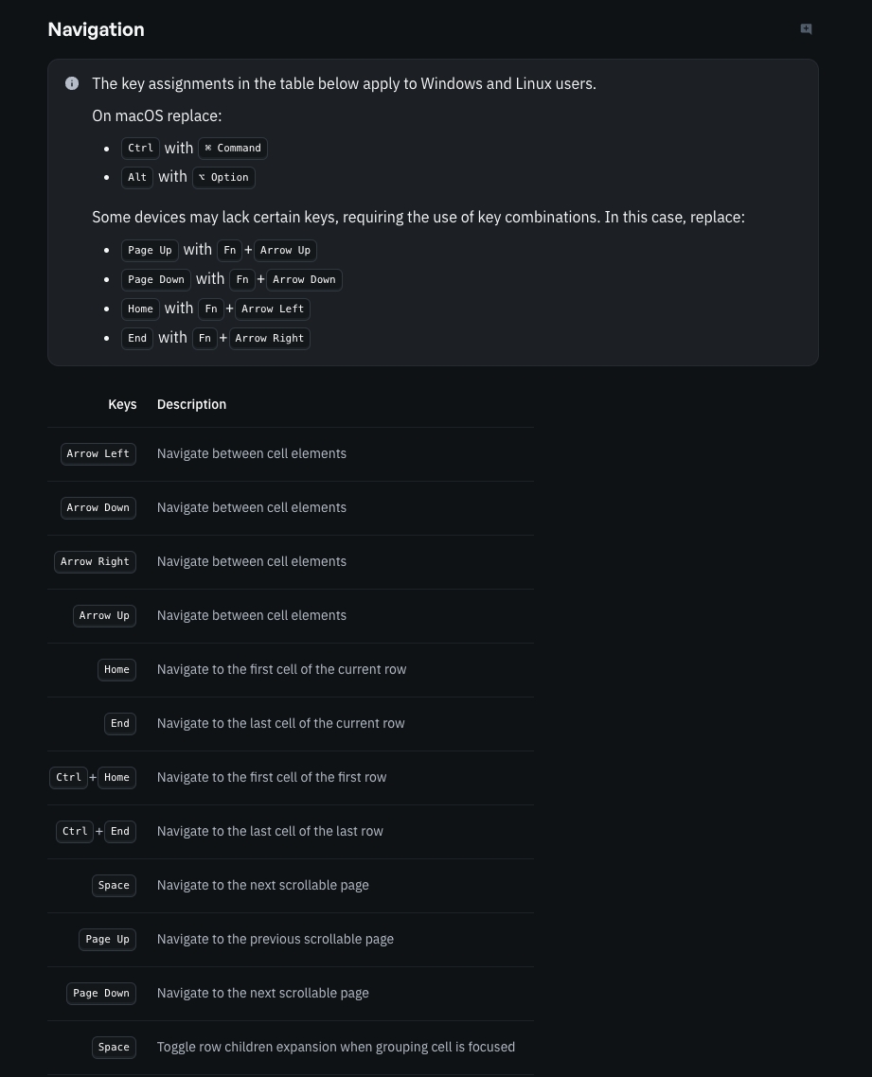872x1077 pixels.
Task: Click the Navigation section heading
Action: coord(96,29)
